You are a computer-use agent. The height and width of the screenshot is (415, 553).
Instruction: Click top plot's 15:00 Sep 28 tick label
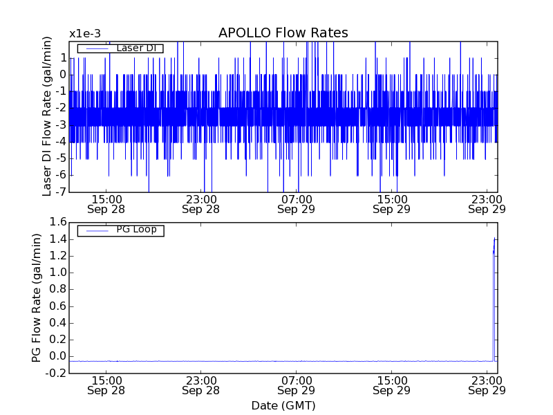click(106, 204)
